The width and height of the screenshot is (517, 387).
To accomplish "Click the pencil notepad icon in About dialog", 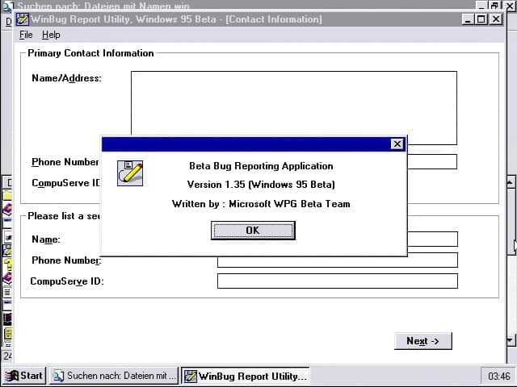I will 130,173.
